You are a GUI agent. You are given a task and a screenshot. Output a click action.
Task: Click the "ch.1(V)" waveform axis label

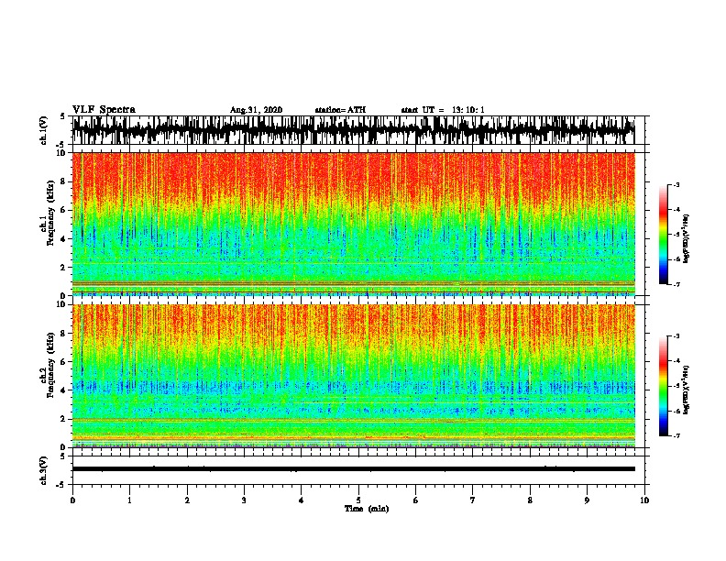(43, 130)
